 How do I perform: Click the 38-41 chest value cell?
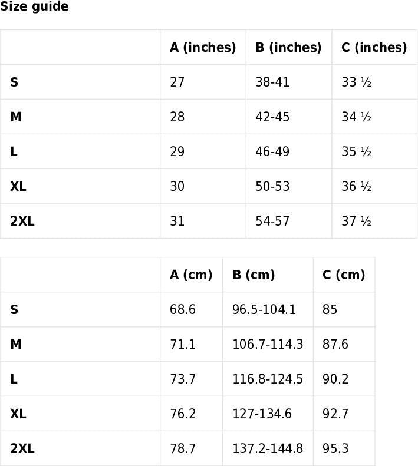(x=272, y=82)
